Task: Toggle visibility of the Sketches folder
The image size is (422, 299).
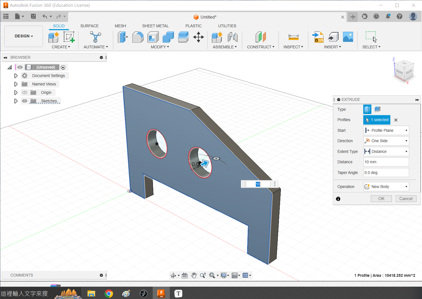Action: pyautogui.click(x=25, y=101)
